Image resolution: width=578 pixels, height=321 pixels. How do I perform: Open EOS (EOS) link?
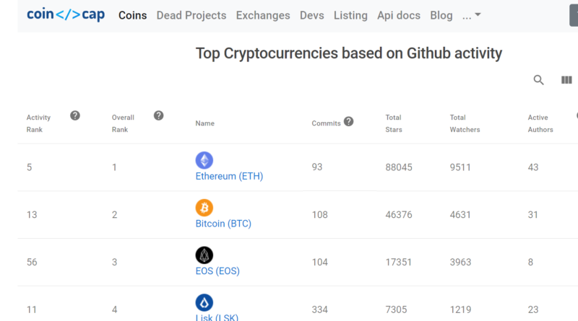point(217,271)
